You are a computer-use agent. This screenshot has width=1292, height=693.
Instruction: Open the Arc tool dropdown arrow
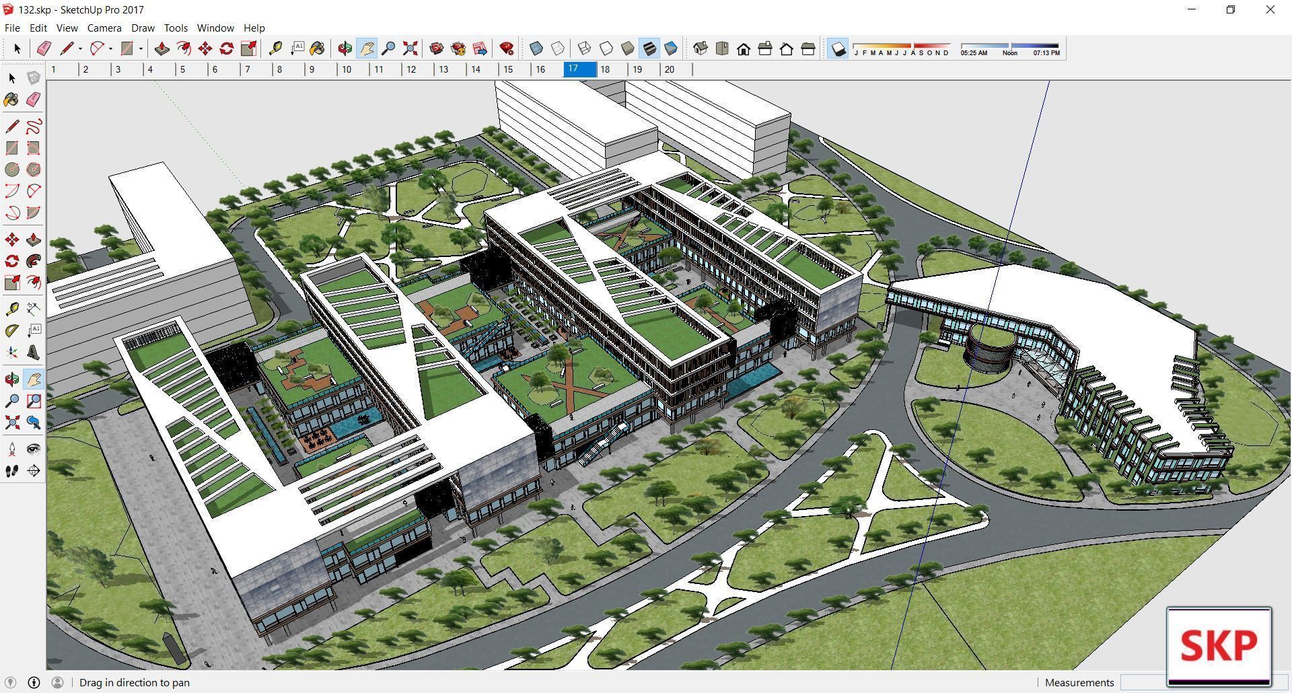coord(110,48)
